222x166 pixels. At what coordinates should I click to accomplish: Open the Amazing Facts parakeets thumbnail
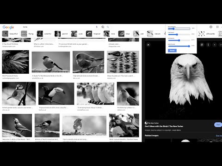[x=96, y=94]
